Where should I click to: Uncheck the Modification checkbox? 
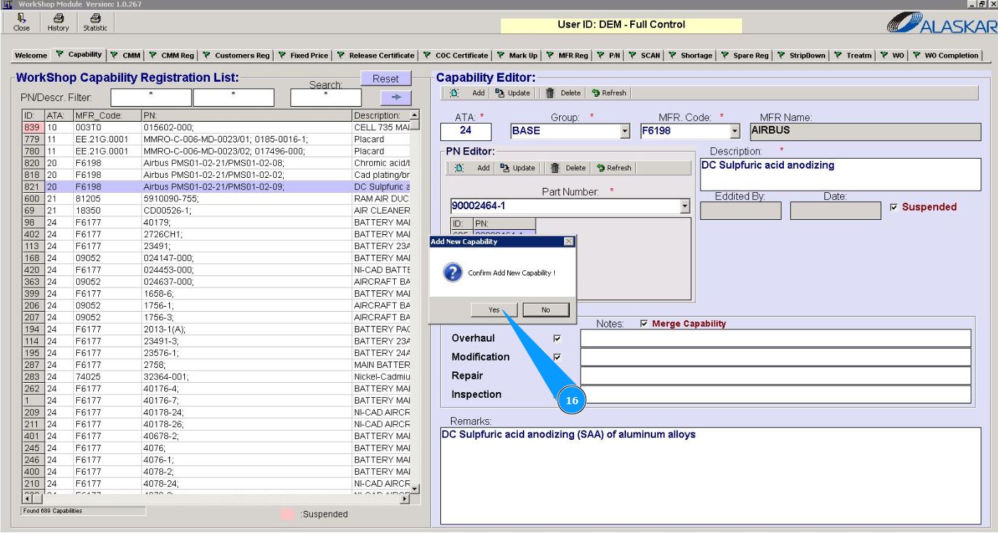pyautogui.click(x=557, y=357)
